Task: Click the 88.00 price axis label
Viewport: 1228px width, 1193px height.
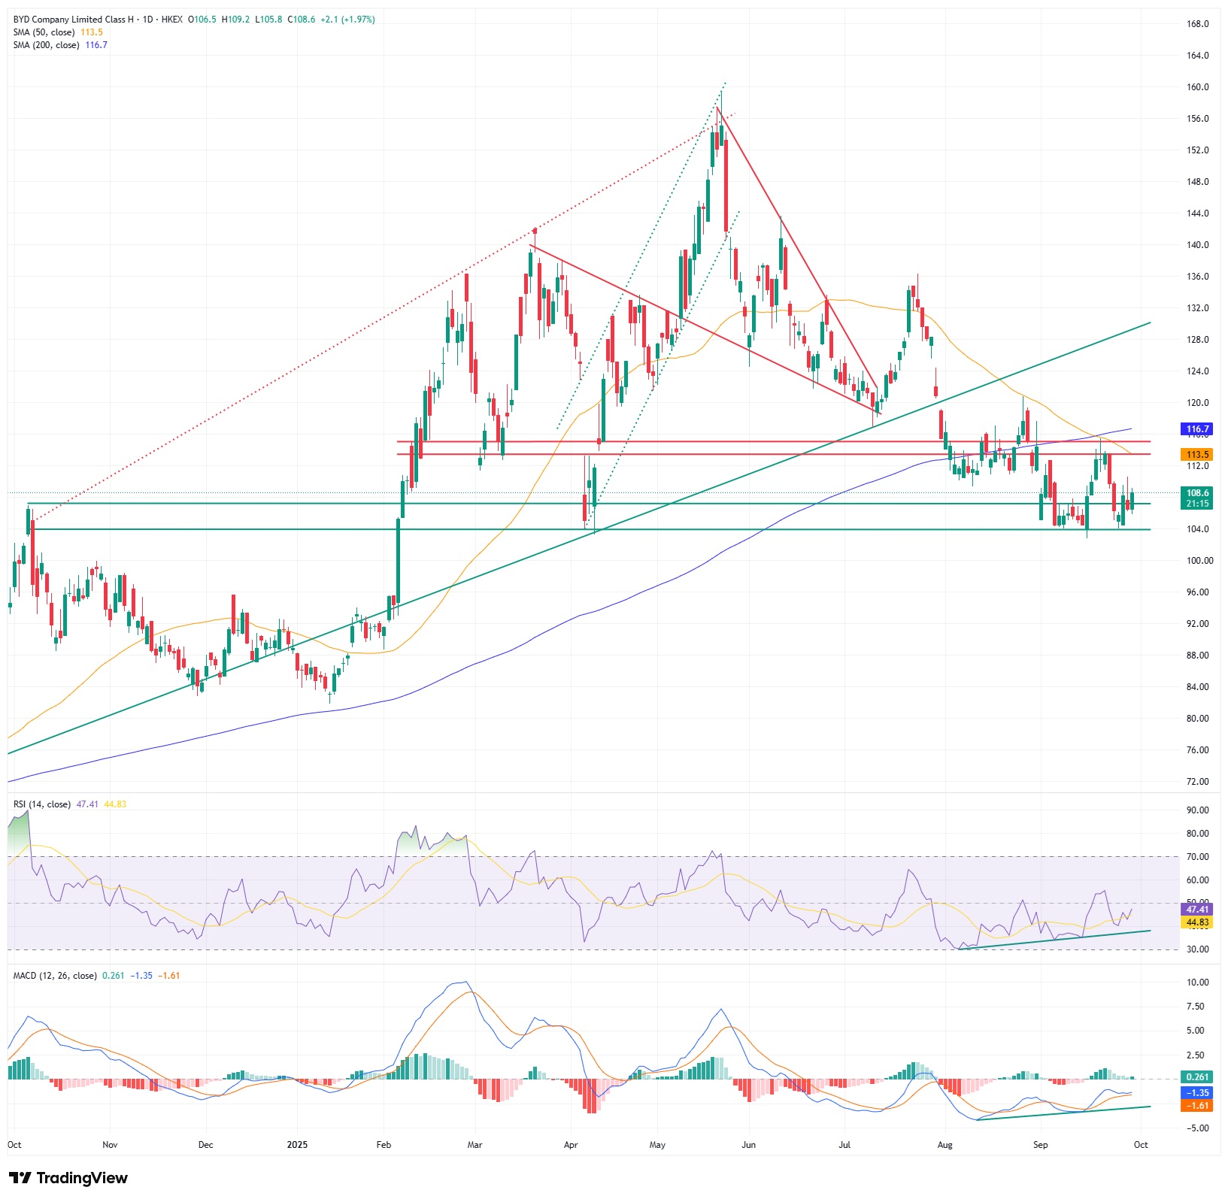Action: (1198, 656)
